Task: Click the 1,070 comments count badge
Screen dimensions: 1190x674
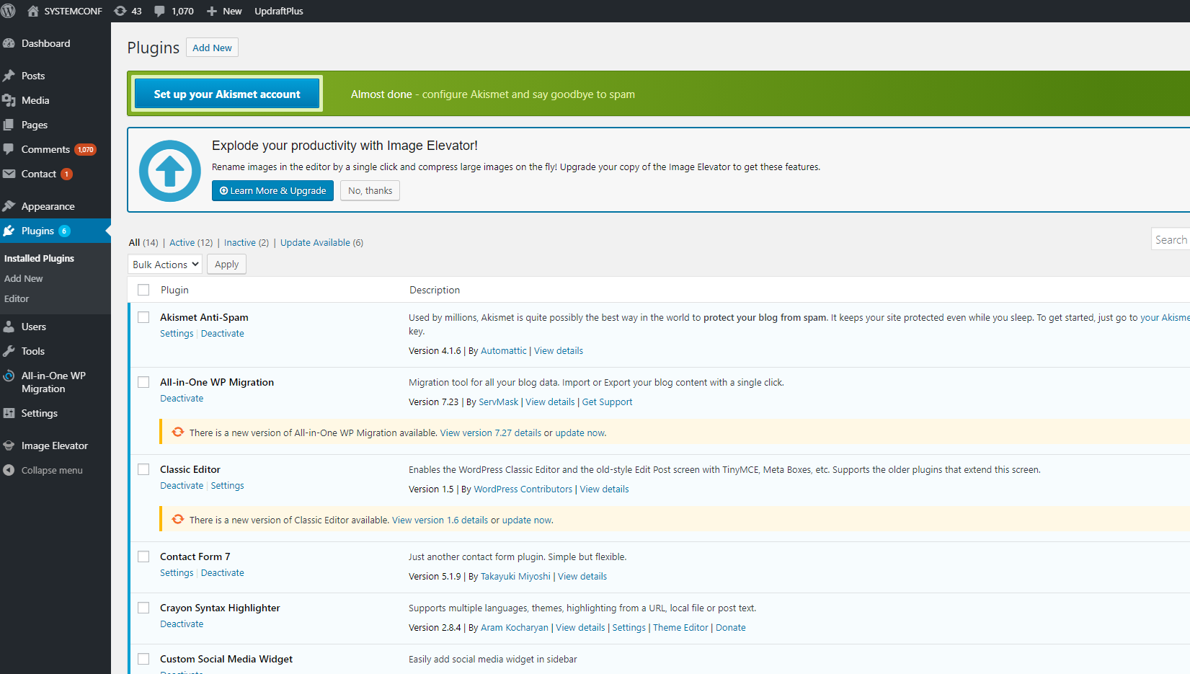Action: pyautogui.click(x=86, y=149)
